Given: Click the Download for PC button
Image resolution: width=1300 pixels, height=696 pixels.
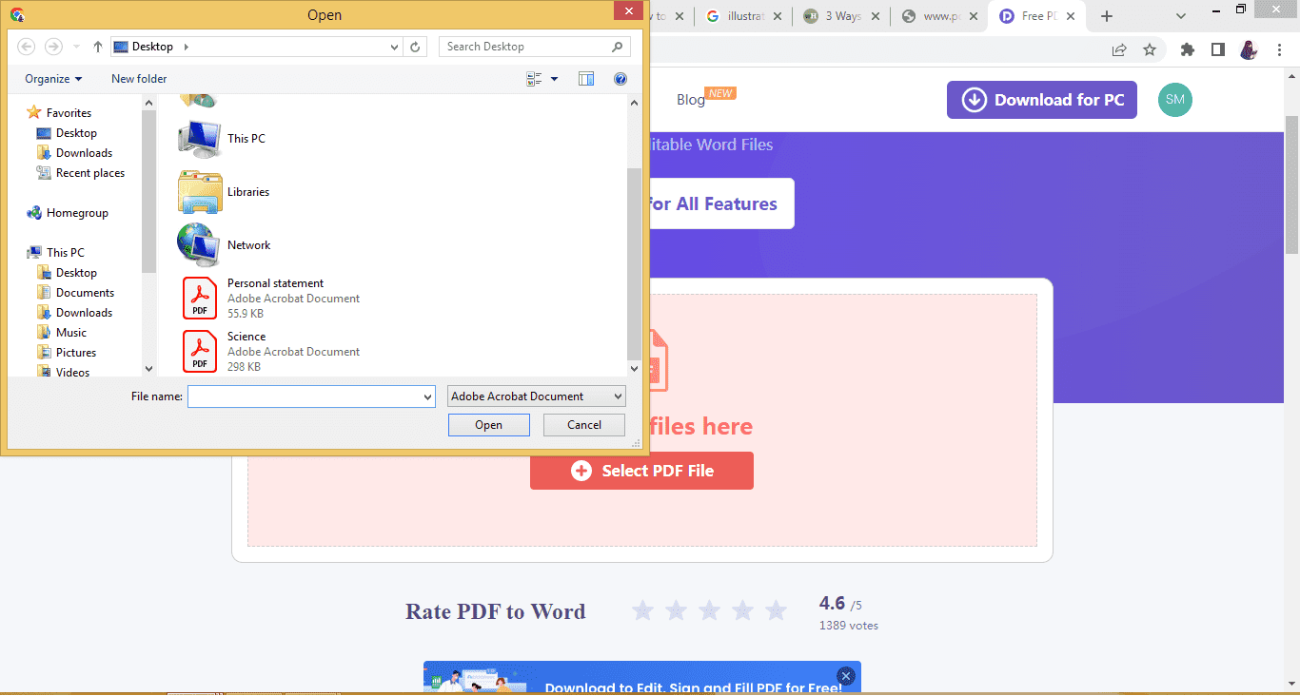Looking at the screenshot, I should (1041, 99).
